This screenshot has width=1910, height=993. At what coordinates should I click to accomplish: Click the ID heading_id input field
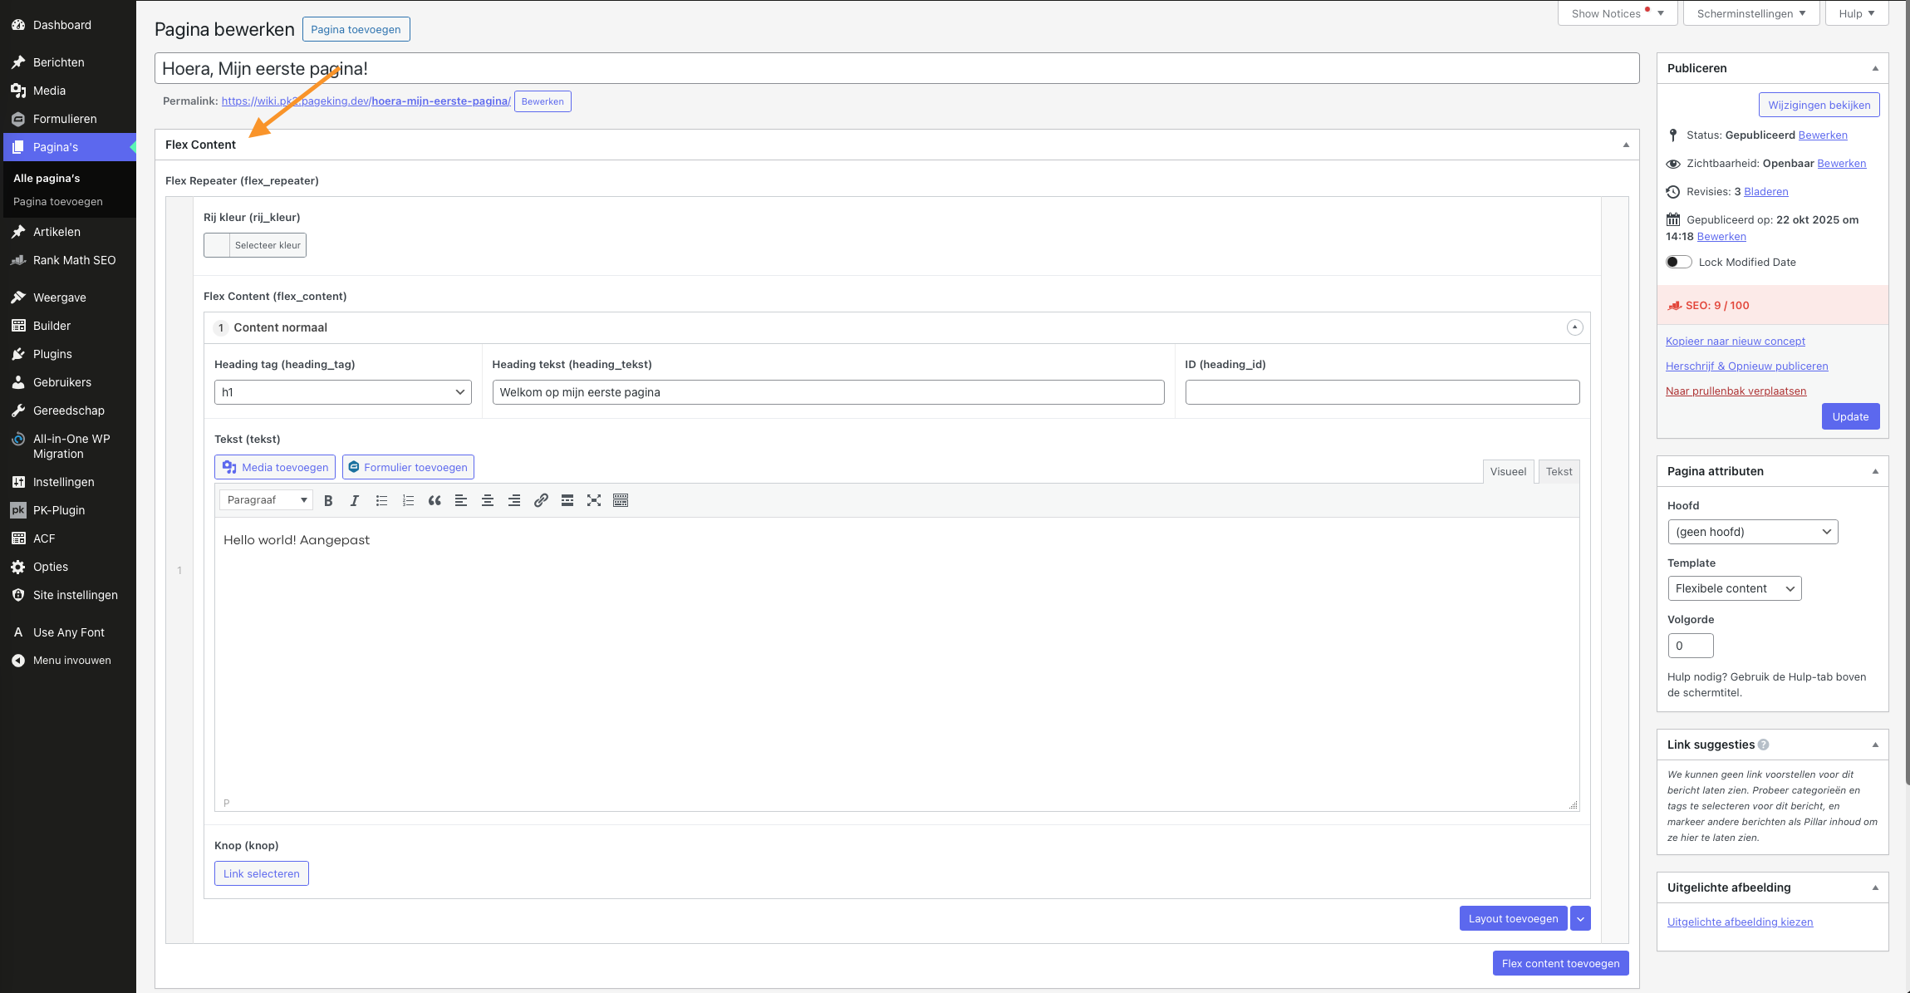pyautogui.click(x=1382, y=392)
